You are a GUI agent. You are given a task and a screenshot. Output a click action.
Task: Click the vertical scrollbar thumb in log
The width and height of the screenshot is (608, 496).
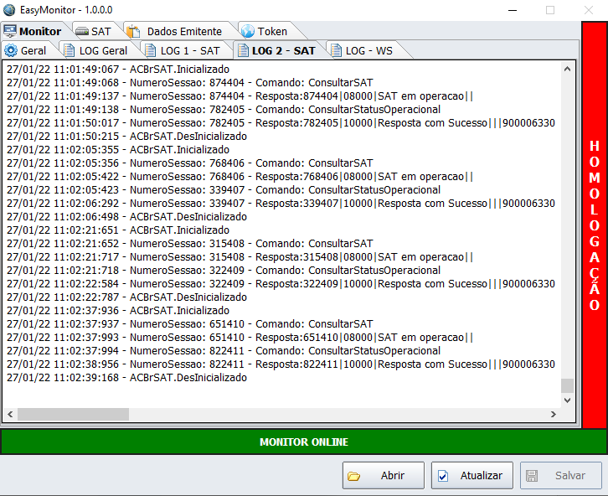pos(567,385)
